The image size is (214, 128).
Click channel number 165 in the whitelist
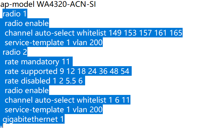(175, 33)
